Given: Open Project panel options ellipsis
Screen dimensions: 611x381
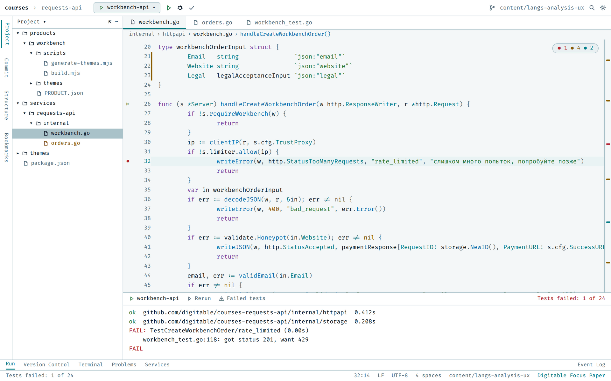Looking at the screenshot, I should 116,22.
